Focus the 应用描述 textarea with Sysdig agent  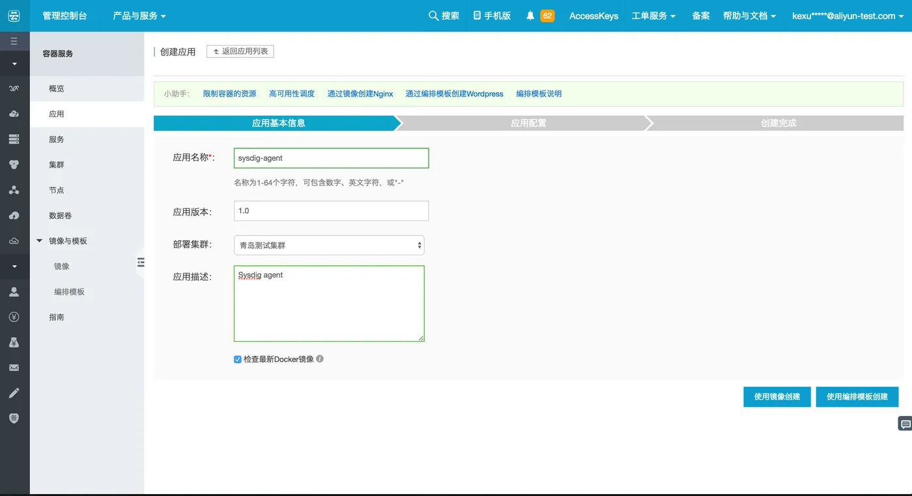tap(329, 303)
